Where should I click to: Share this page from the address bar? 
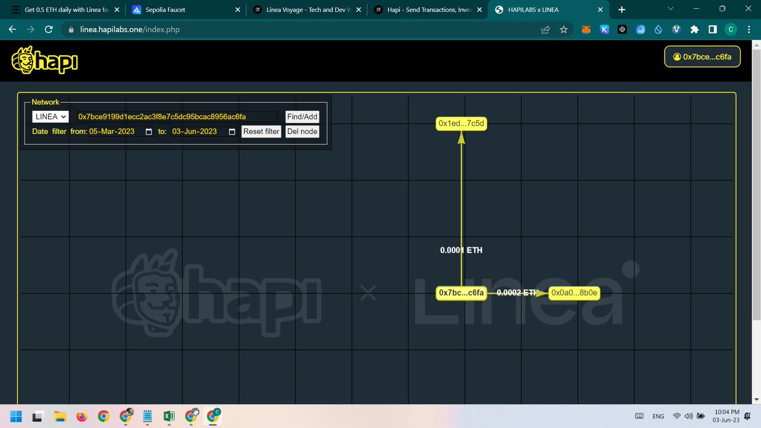point(545,29)
